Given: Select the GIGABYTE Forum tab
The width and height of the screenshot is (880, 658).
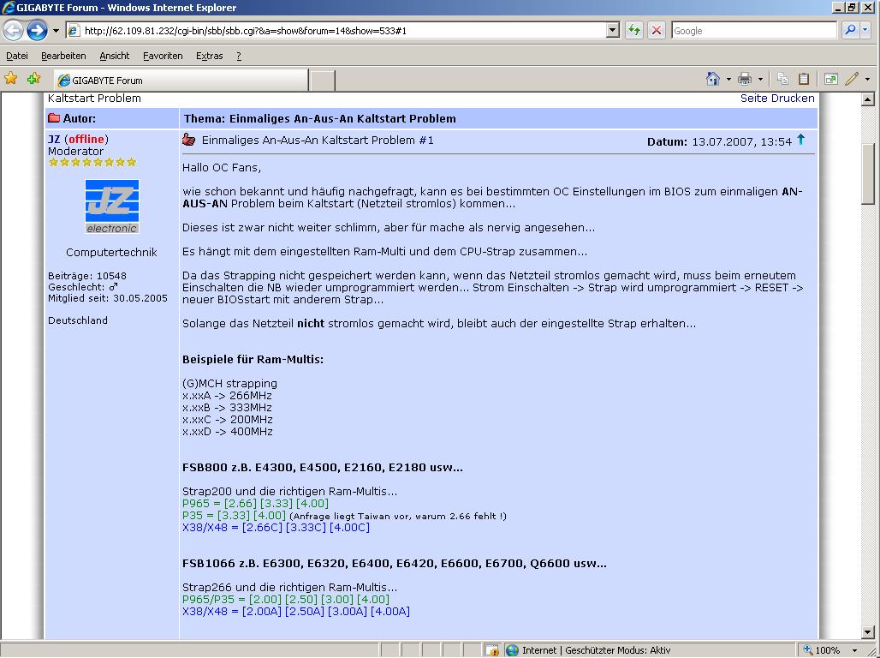Looking at the screenshot, I should pos(181,81).
